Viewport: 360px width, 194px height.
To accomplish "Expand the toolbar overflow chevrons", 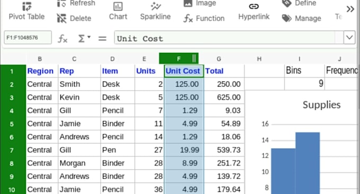I will [350, 9].
